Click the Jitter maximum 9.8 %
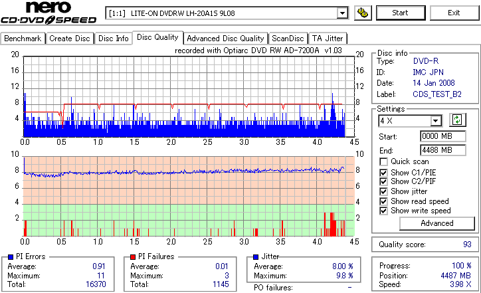This screenshot has width=481, height=293. [x=345, y=276]
